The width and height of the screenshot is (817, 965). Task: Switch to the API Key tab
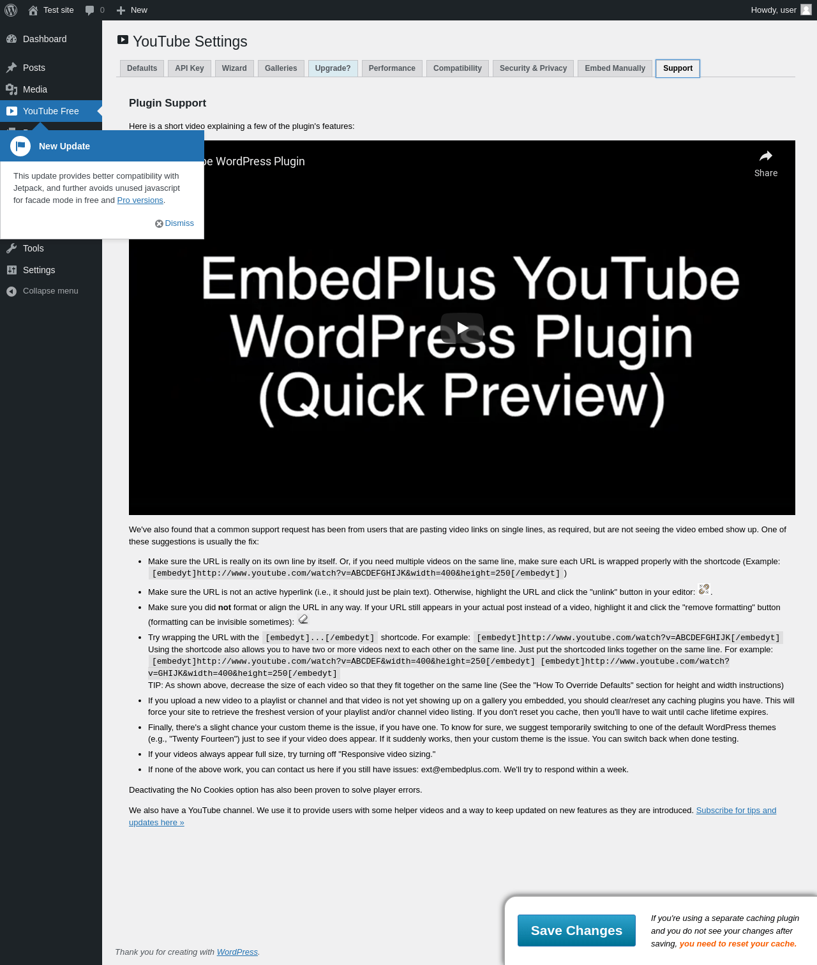pos(190,68)
